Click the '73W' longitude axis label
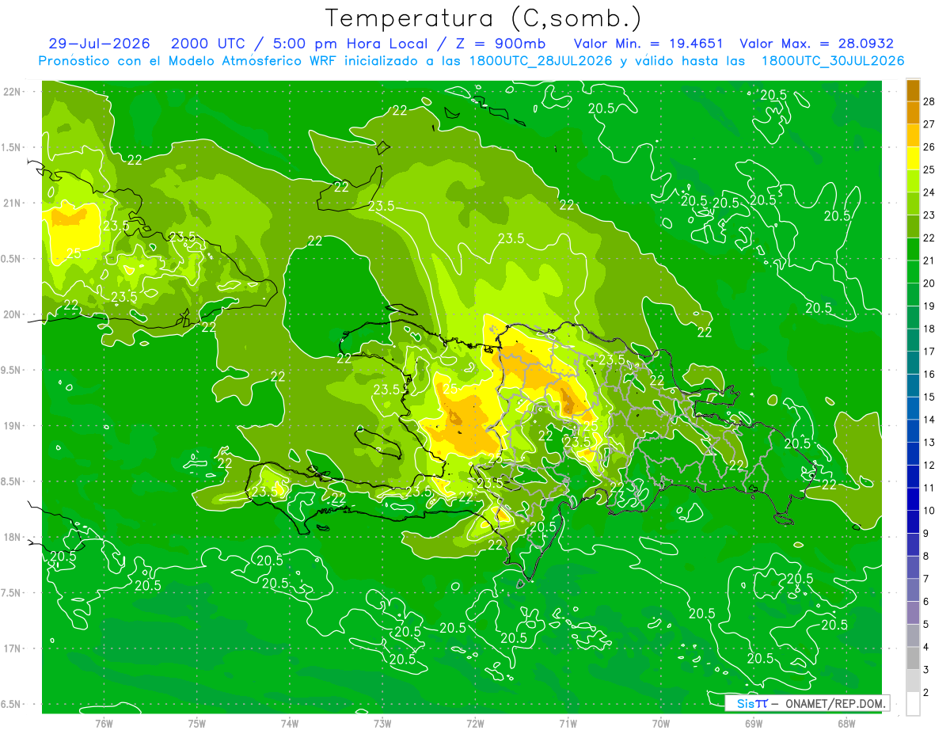The height and width of the screenshot is (734, 950). [x=382, y=724]
